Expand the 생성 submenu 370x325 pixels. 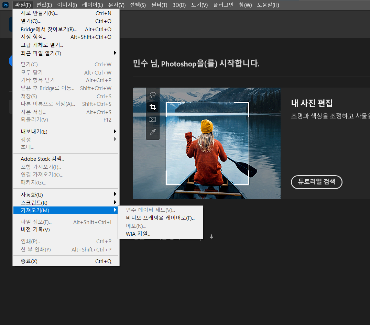pos(66,139)
